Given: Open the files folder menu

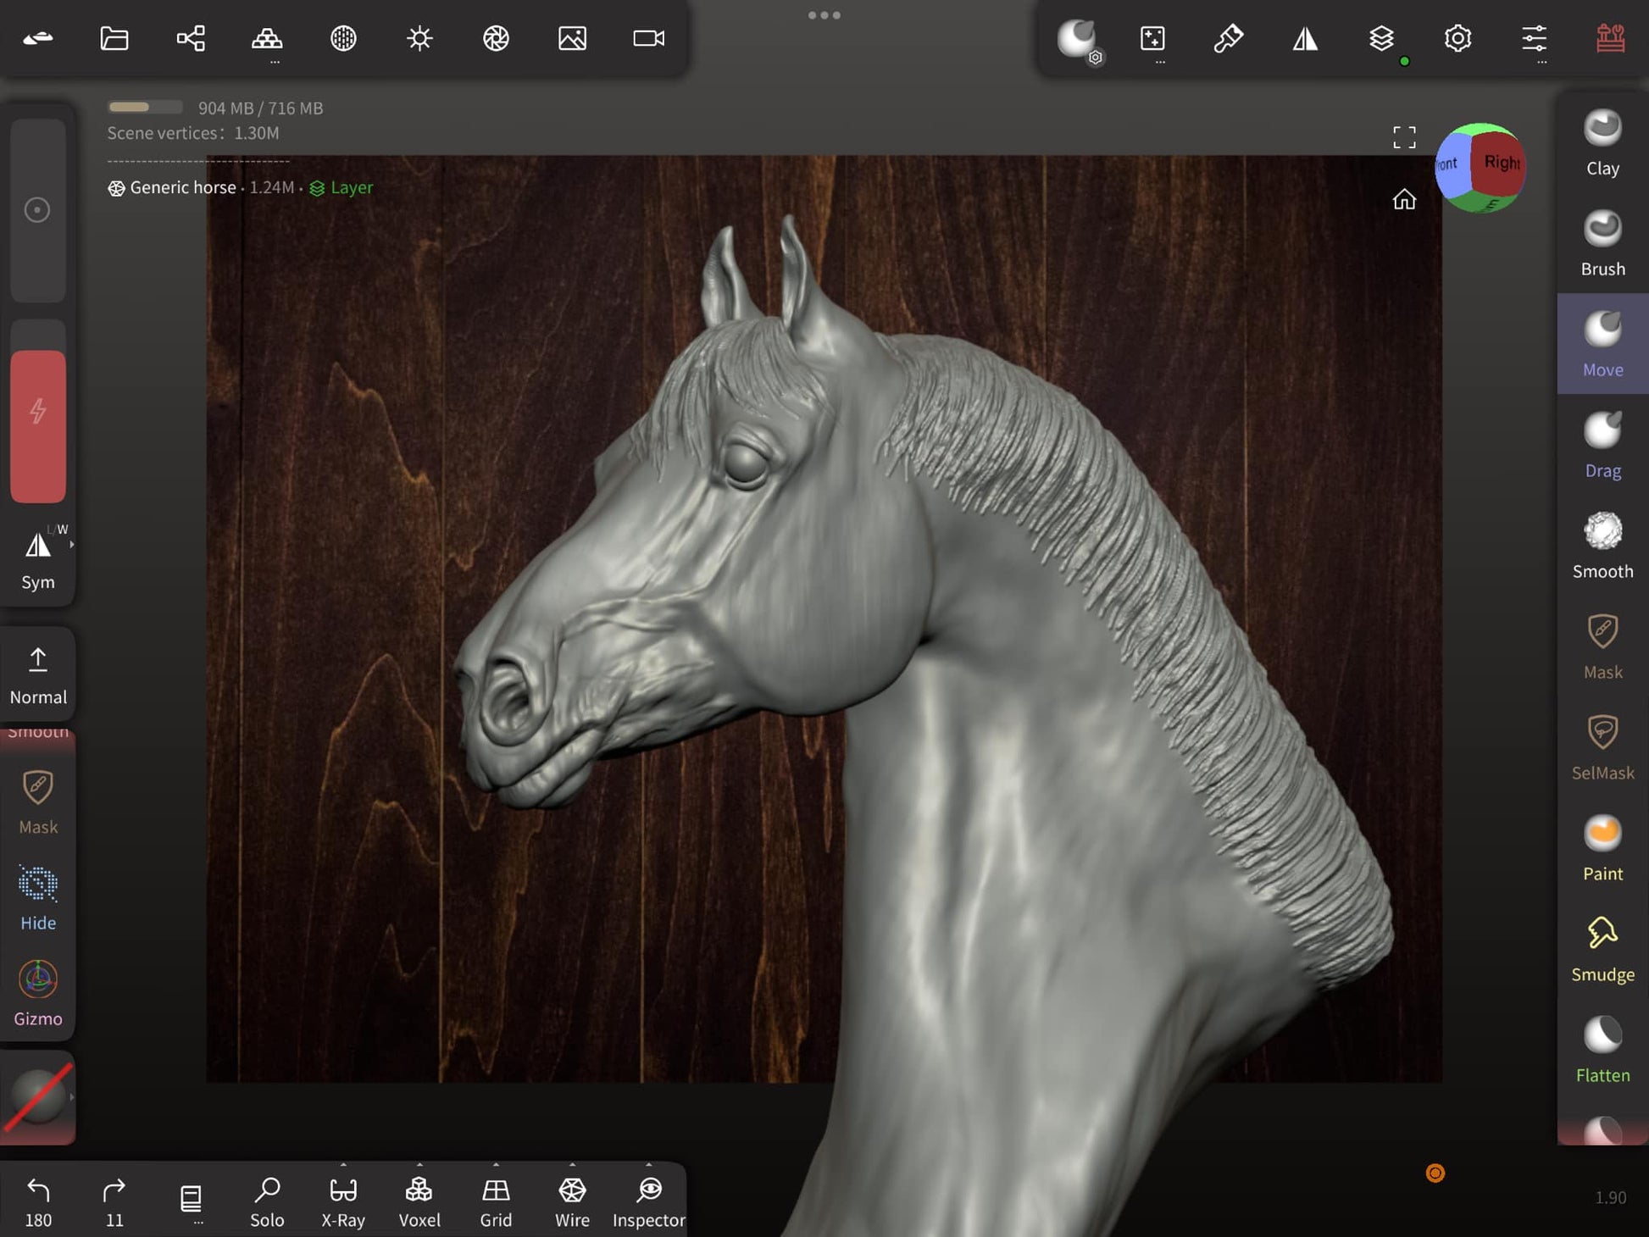Looking at the screenshot, I should tap(114, 38).
